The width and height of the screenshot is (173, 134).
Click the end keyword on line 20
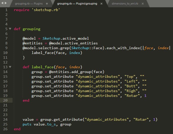tap(26, 100)
